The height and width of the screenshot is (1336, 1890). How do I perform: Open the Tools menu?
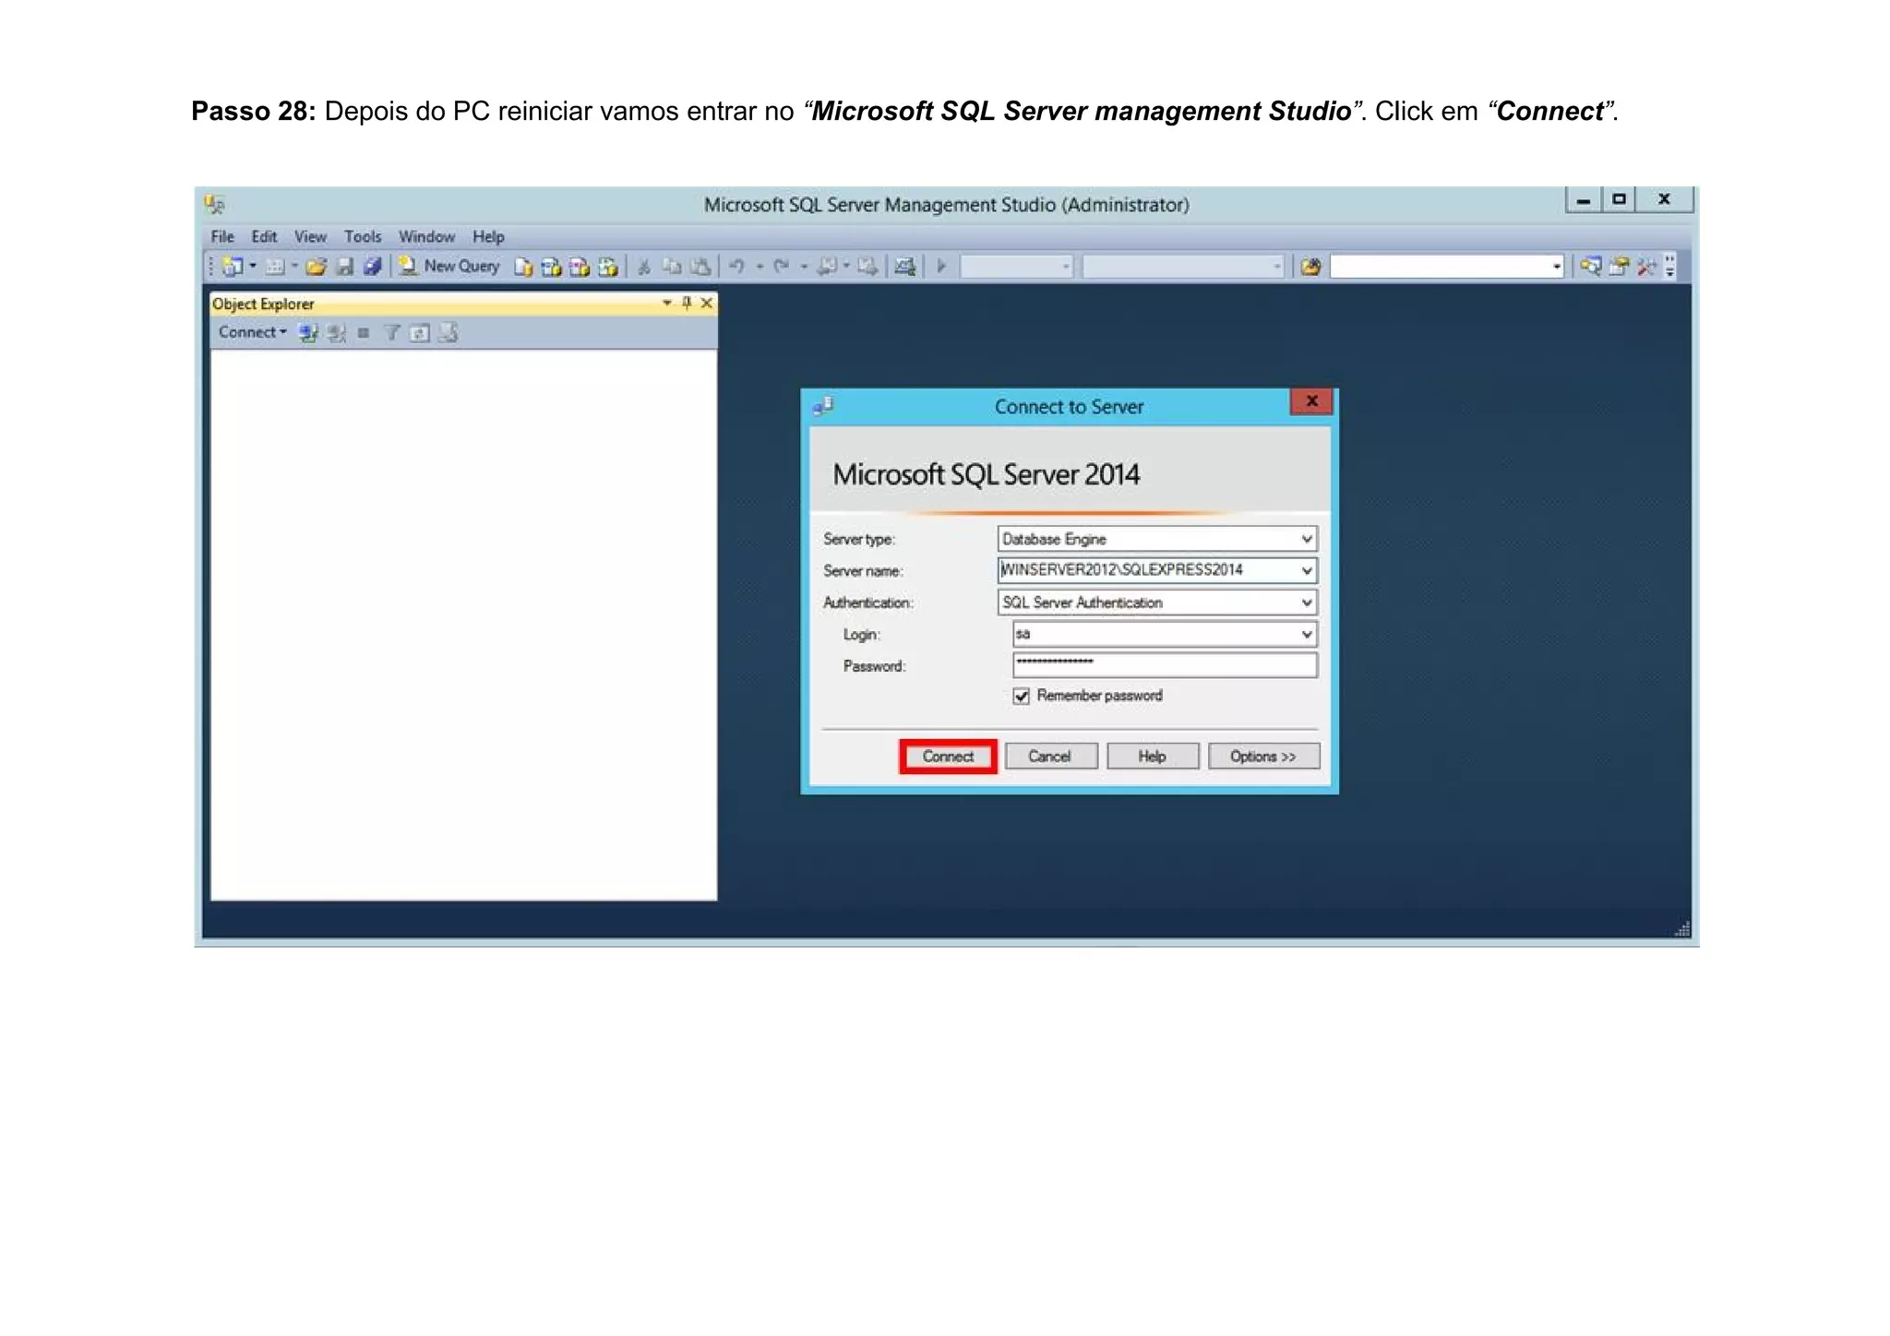click(x=363, y=237)
